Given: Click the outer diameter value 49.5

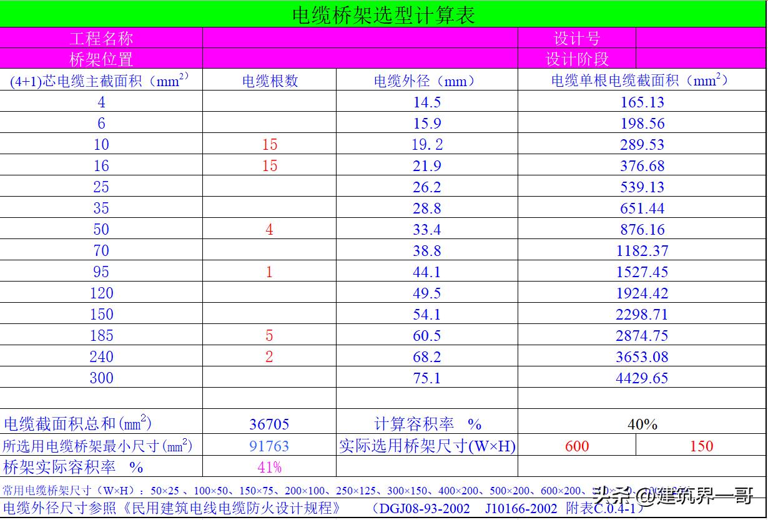Looking at the screenshot, I should coord(427,293).
